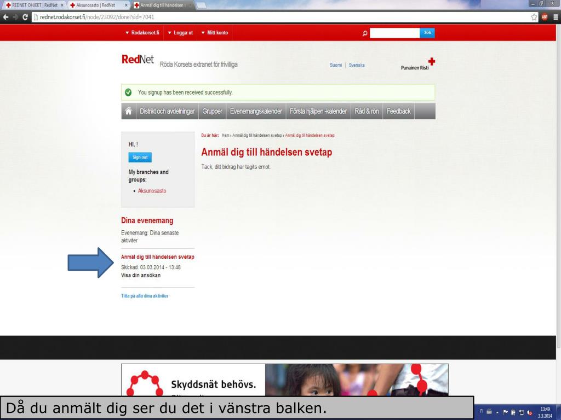The height and width of the screenshot is (420, 561).
Task: Open the Rodakorset.fi dropdown menu
Action: tap(142, 32)
